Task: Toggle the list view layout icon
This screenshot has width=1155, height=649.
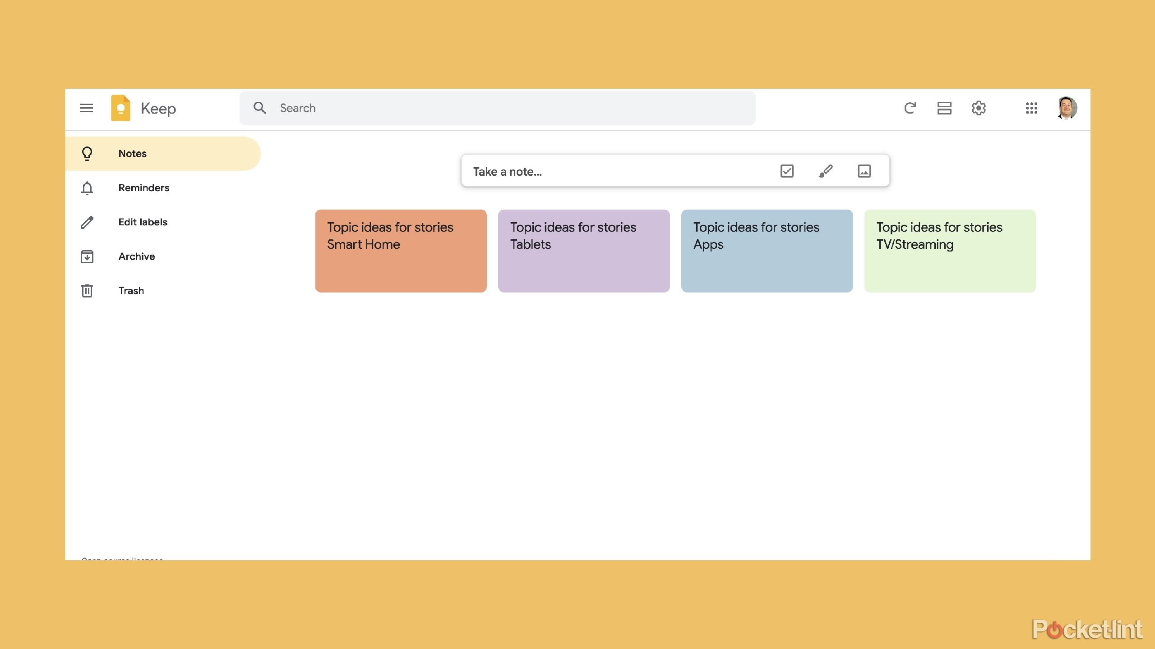Action: [x=944, y=108]
